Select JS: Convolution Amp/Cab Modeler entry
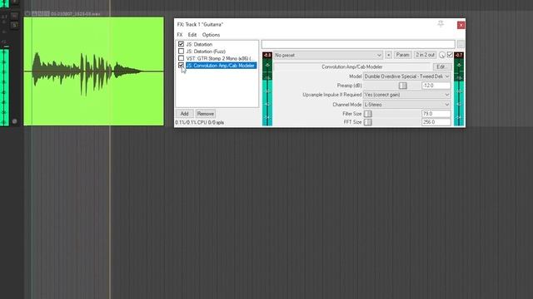 point(221,66)
